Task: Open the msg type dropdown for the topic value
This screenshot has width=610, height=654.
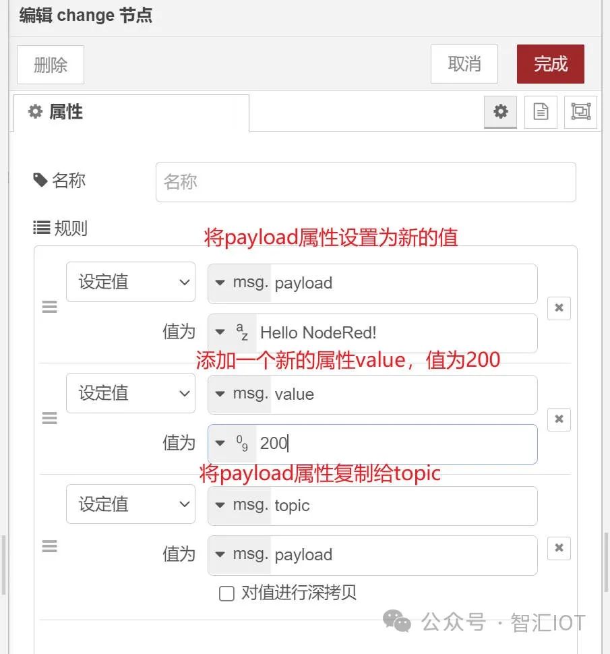Action: pyautogui.click(x=222, y=556)
